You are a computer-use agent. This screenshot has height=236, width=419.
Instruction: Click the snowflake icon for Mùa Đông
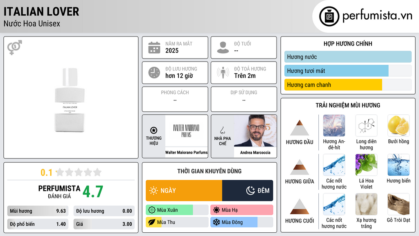pos(216,222)
